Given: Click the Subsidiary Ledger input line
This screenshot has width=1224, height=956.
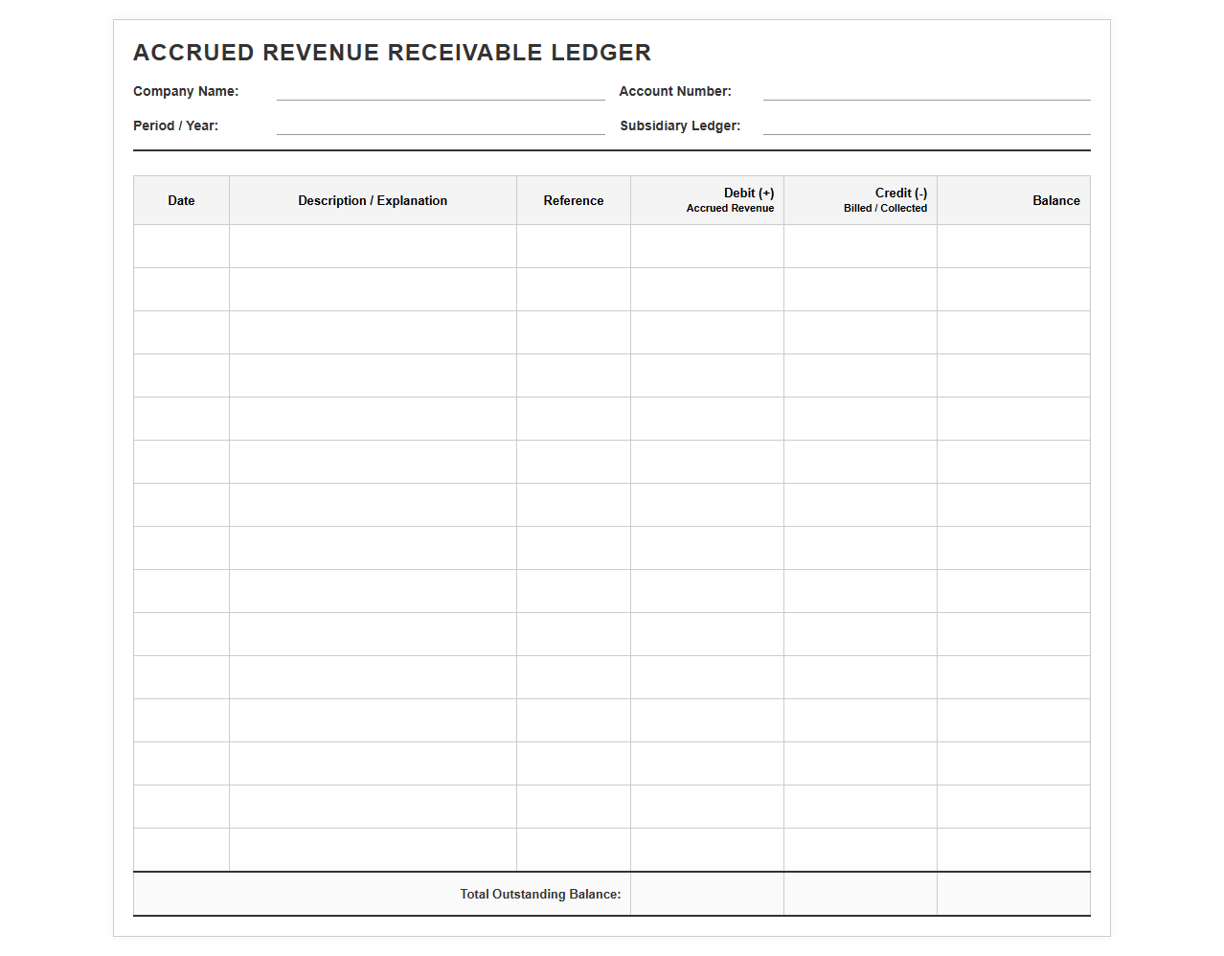Looking at the screenshot, I should click(926, 125).
